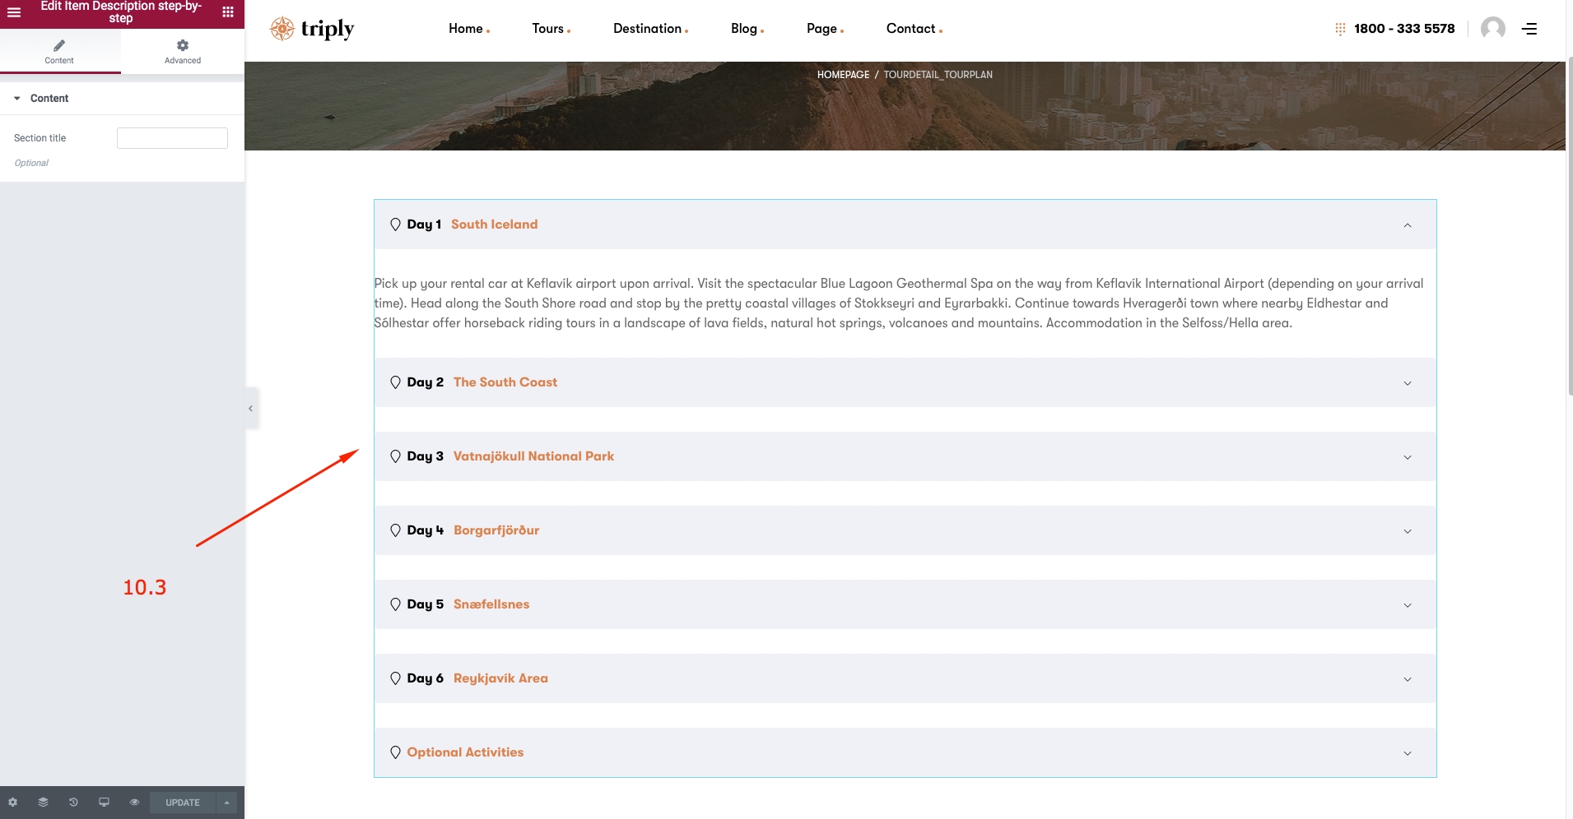Switch to the Advanced tab
Viewport: 1573px width, 819px height.
(182, 51)
